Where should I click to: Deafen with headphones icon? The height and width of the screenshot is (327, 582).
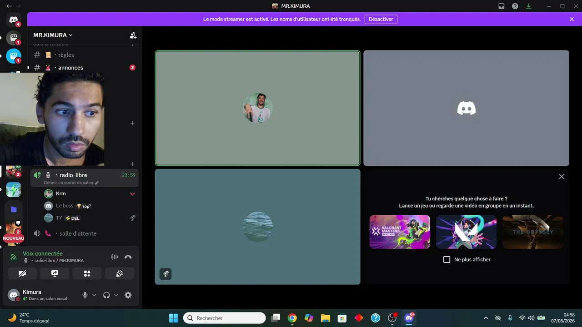click(x=106, y=295)
